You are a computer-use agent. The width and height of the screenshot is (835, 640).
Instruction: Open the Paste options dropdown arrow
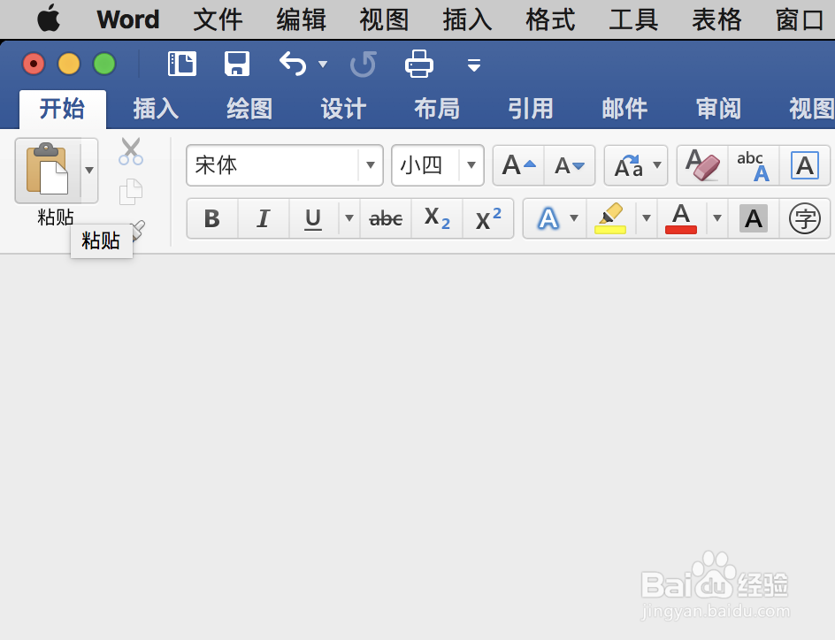point(89,171)
